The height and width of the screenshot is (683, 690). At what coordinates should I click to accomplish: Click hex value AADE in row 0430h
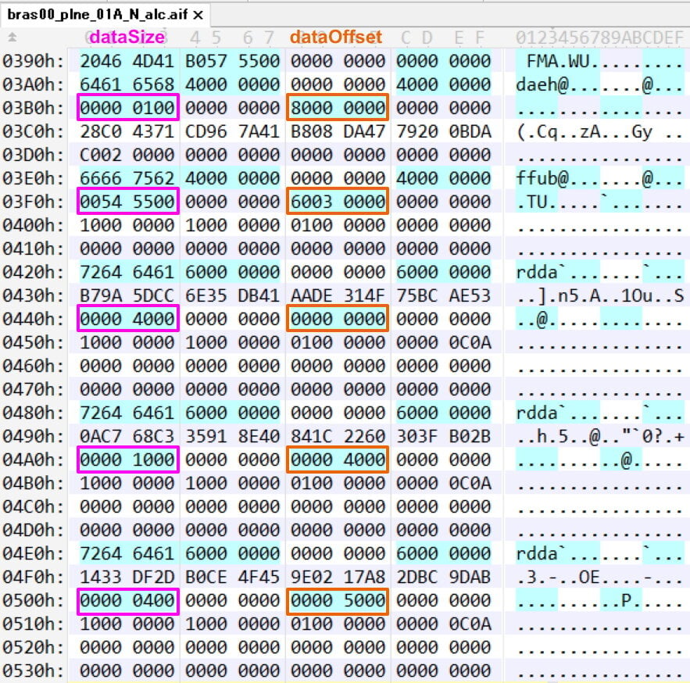(312, 295)
